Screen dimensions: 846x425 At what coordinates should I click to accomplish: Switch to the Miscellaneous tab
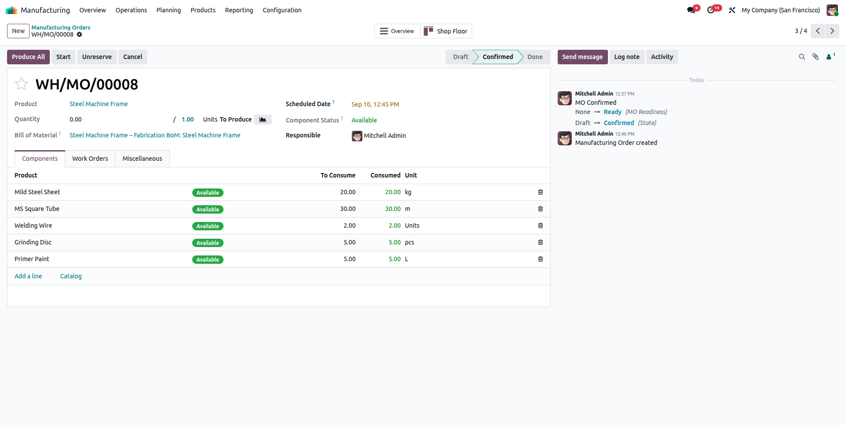point(142,159)
